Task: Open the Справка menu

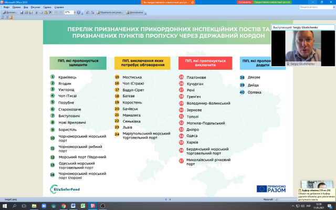Action: 59,7
